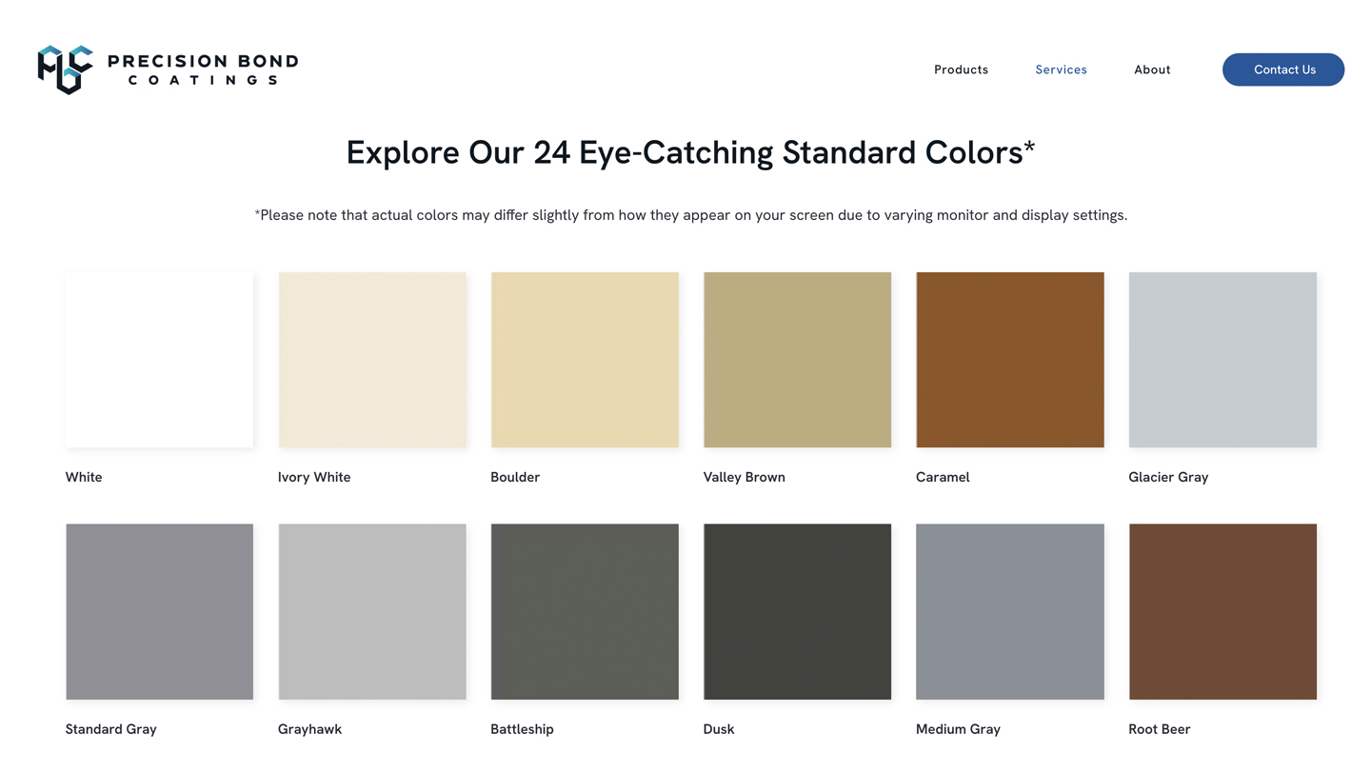The height and width of the screenshot is (771, 1371).
Task: Choose the Glacier Gray swatch
Action: pos(1222,360)
